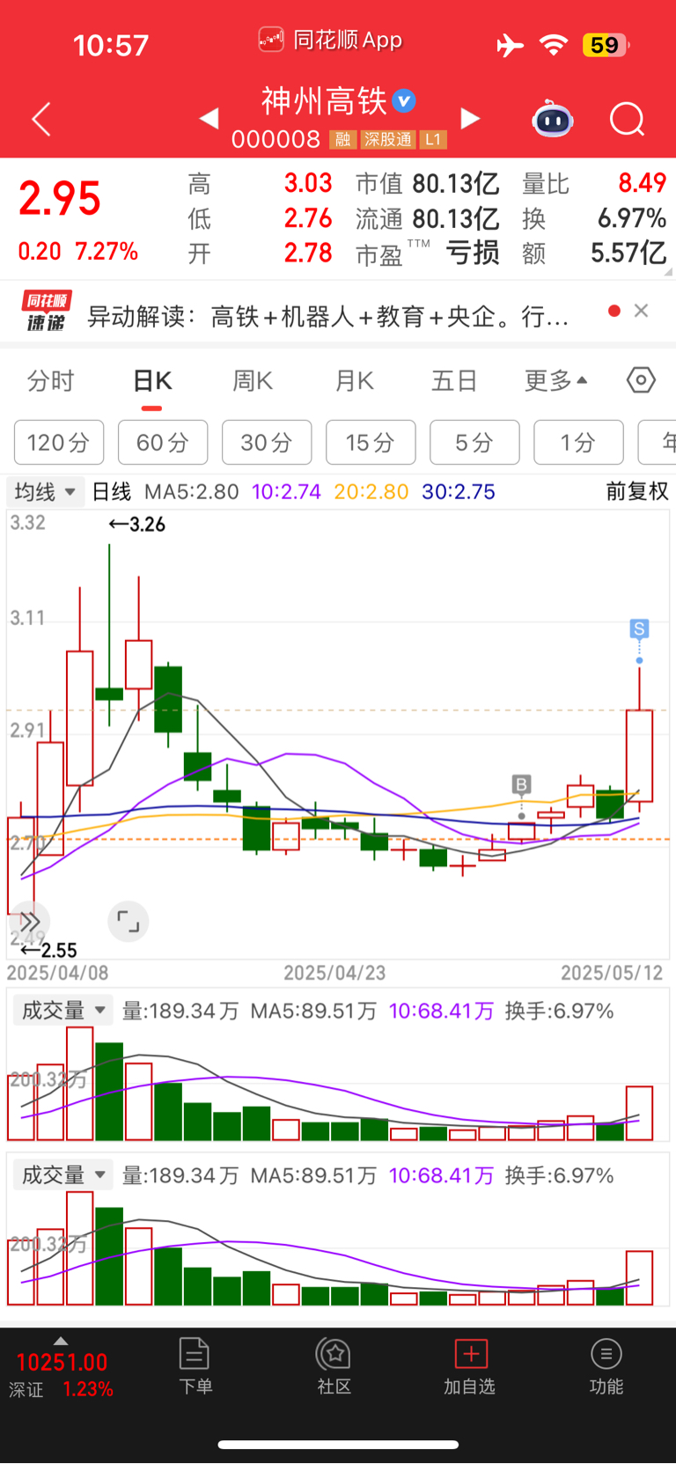Tap 同花顺 App return label
The image size is (676, 1464).
[x=330, y=40]
